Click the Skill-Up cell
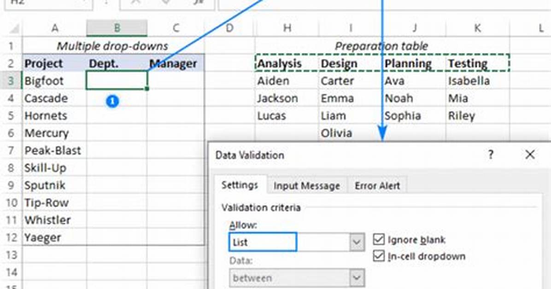The image size is (551, 289). (x=54, y=168)
